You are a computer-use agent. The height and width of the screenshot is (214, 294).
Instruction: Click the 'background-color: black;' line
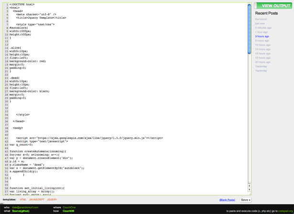(30, 91)
